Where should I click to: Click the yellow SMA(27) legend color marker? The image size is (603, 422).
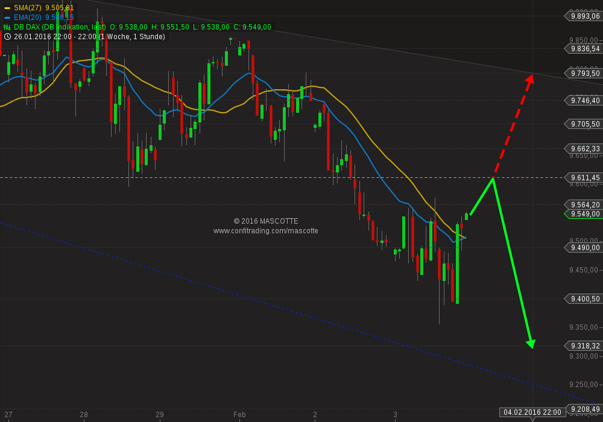7,8
